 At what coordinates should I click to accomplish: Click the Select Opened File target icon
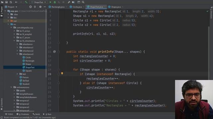pyautogui.click(x=30, y=7)
